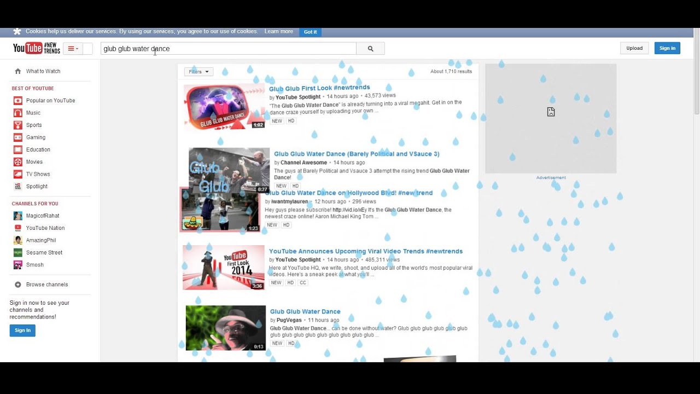Click the PugVegas video thumbnail
Image resolution: width=700 pixels, height=394 pixels.
point(226,328)
